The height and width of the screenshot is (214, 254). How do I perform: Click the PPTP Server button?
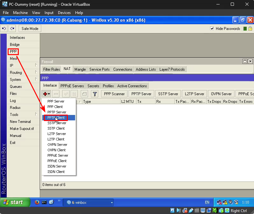point(141,94)
